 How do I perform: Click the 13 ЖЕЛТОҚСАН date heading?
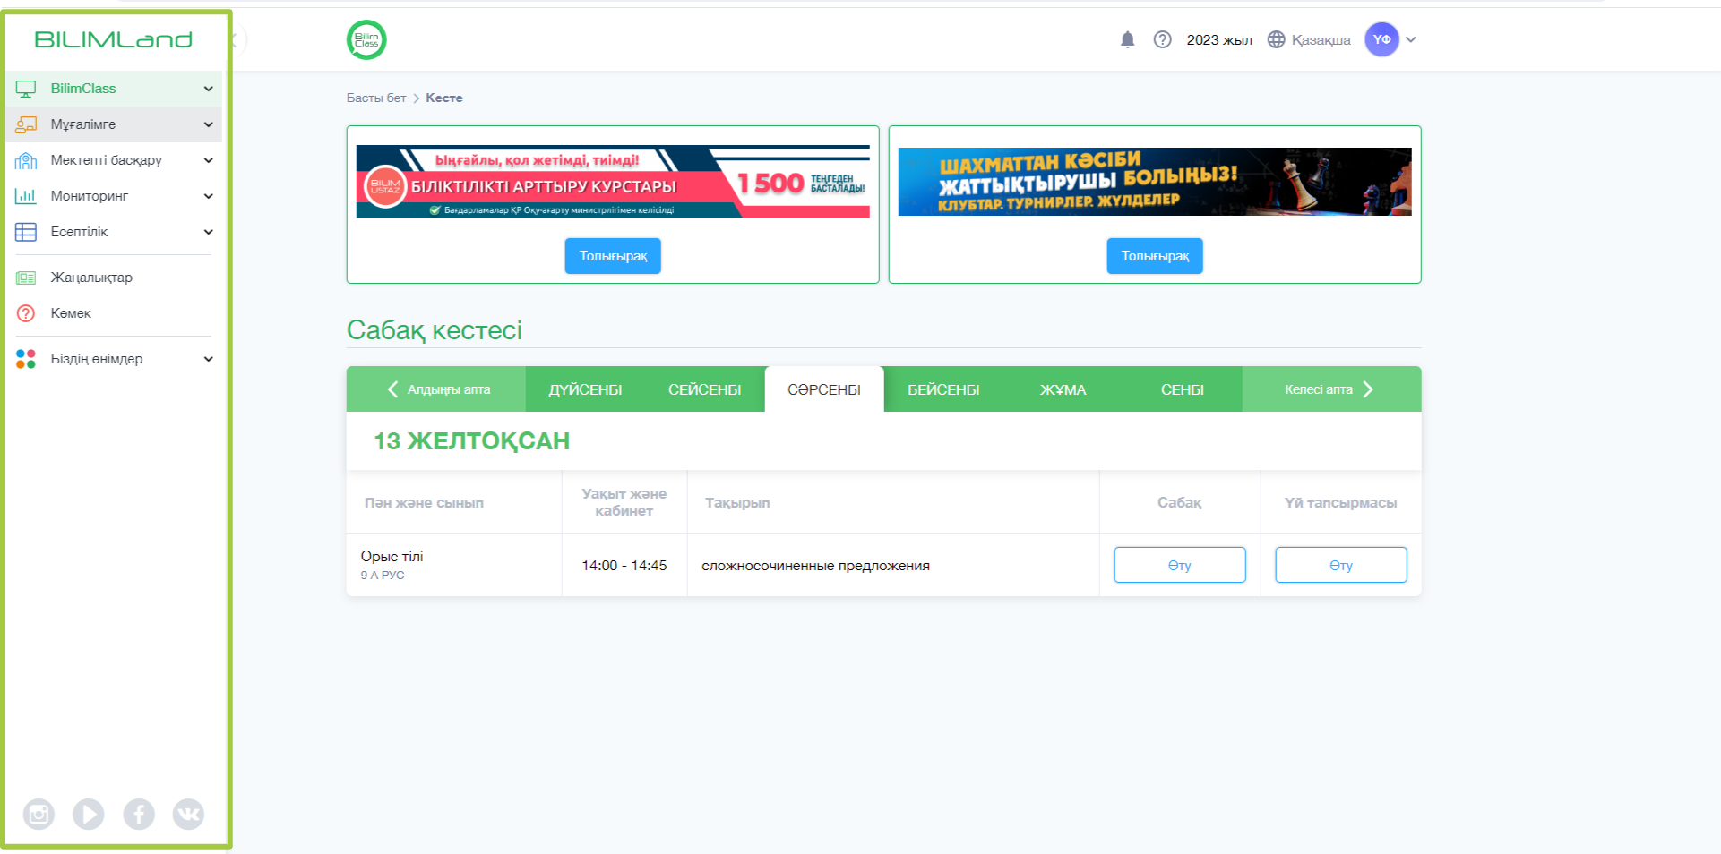point(471,441)
